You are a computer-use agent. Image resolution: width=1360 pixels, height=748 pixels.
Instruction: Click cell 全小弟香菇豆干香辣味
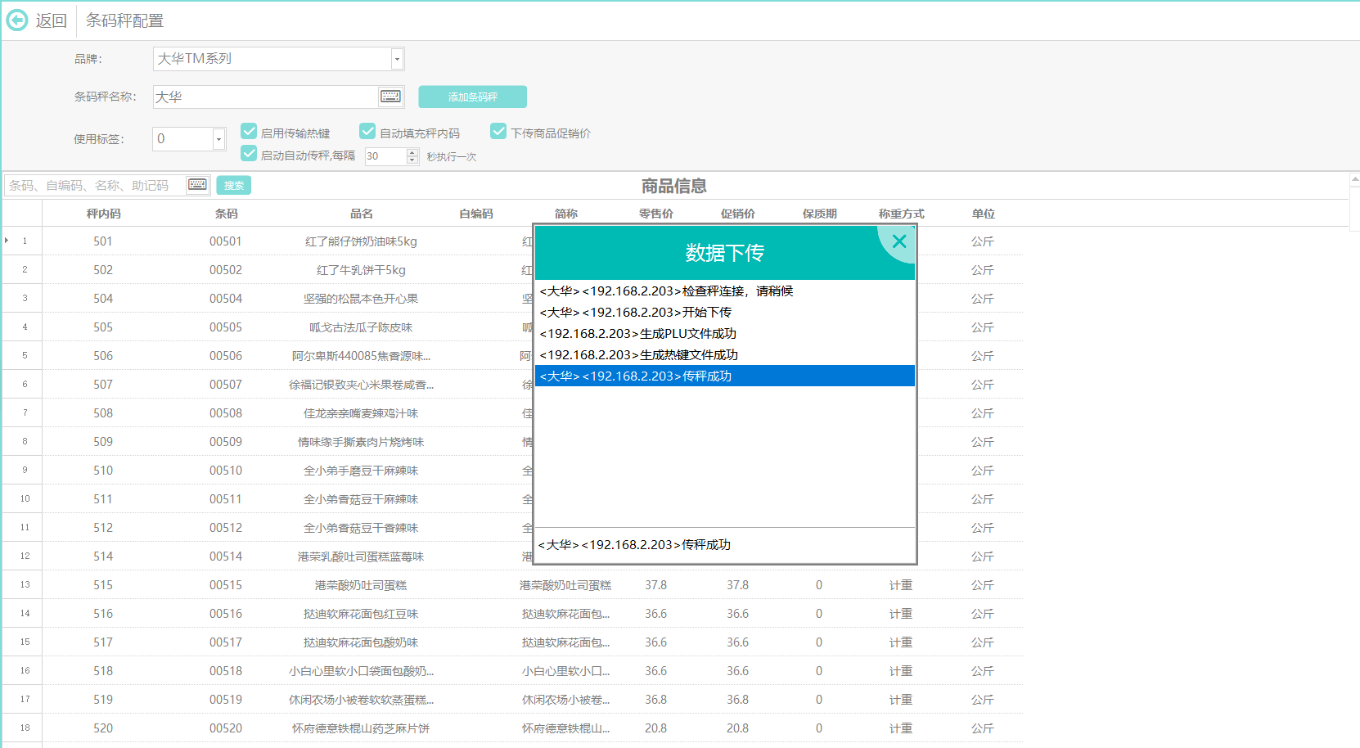[x=361, y=528]
